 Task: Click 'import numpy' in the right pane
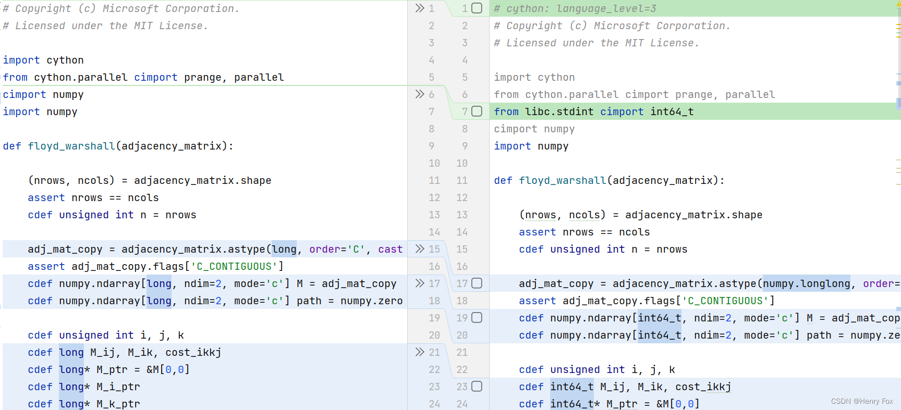pyautogui.click(x=531, y=146)
